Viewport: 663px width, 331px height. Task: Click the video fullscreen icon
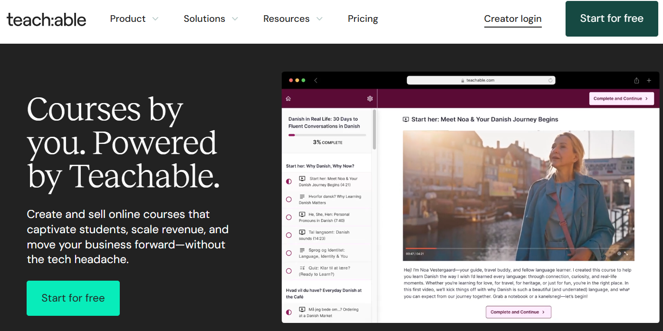[x=626, y=254]
